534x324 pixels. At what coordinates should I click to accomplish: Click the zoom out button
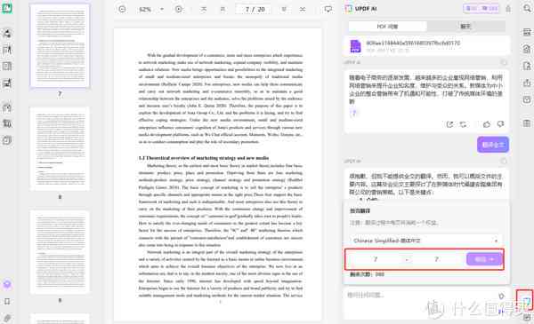[122, 9]
